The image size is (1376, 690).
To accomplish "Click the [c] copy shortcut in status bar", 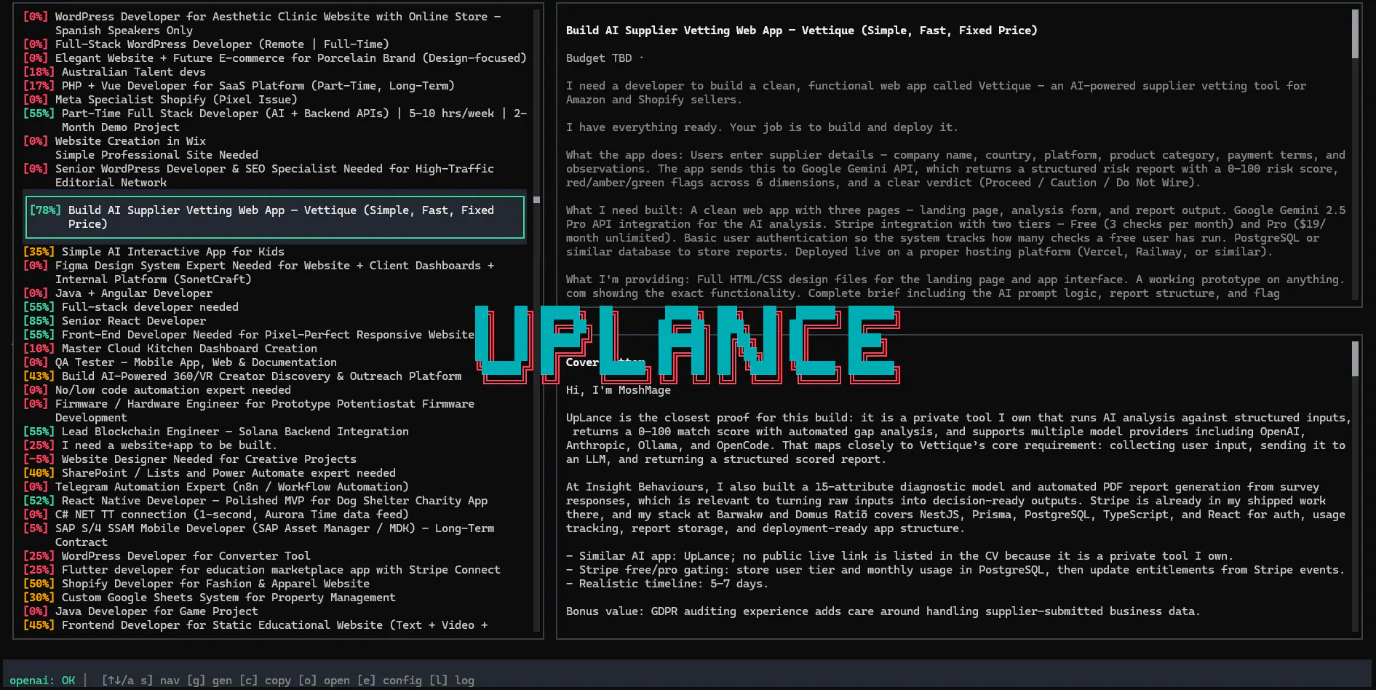I will click(265, 681).
